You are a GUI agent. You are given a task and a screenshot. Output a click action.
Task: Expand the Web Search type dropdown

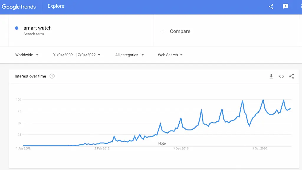tap(170, 55)
